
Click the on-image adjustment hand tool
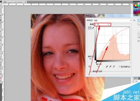coord(89,66)
